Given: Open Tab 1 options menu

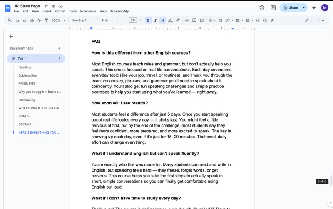Looking at the screenshot, I should click(x=59, y=59).
